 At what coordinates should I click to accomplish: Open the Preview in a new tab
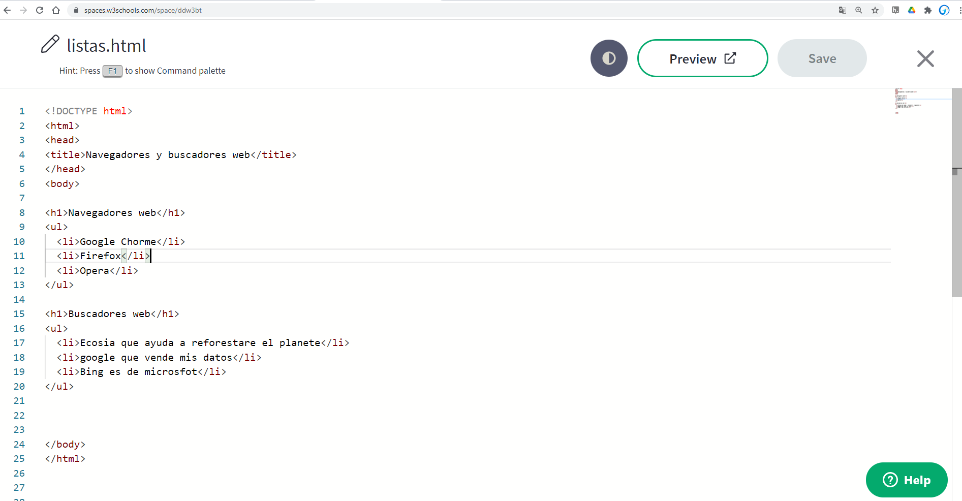click(702, 58)
